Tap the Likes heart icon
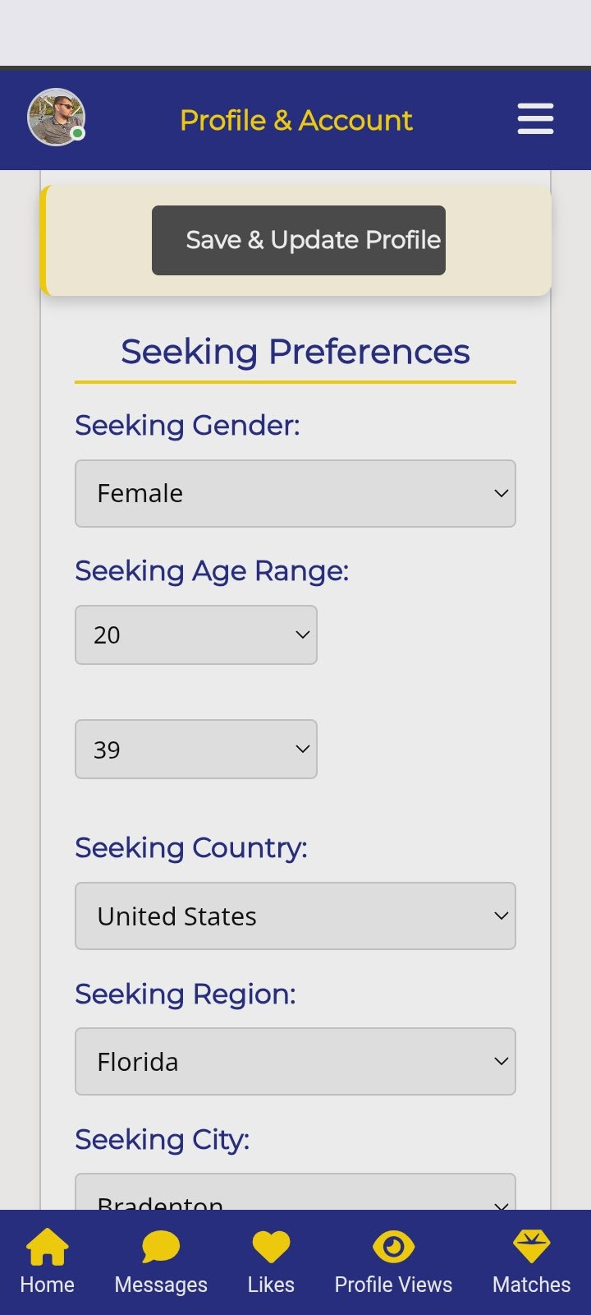 [271, 1247]
